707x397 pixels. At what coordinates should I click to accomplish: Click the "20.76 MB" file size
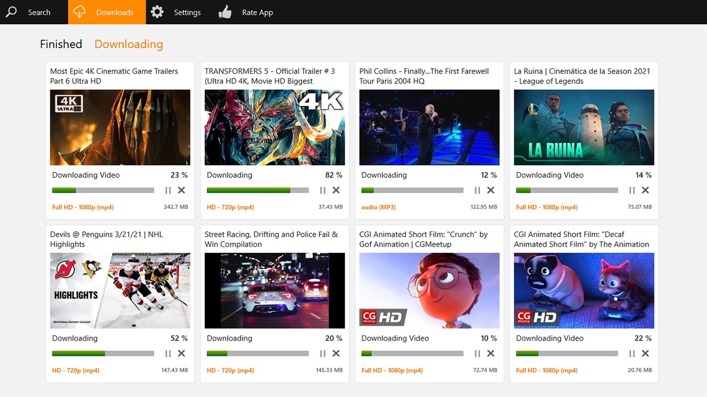pyautogui.click(x=640, y=370)
